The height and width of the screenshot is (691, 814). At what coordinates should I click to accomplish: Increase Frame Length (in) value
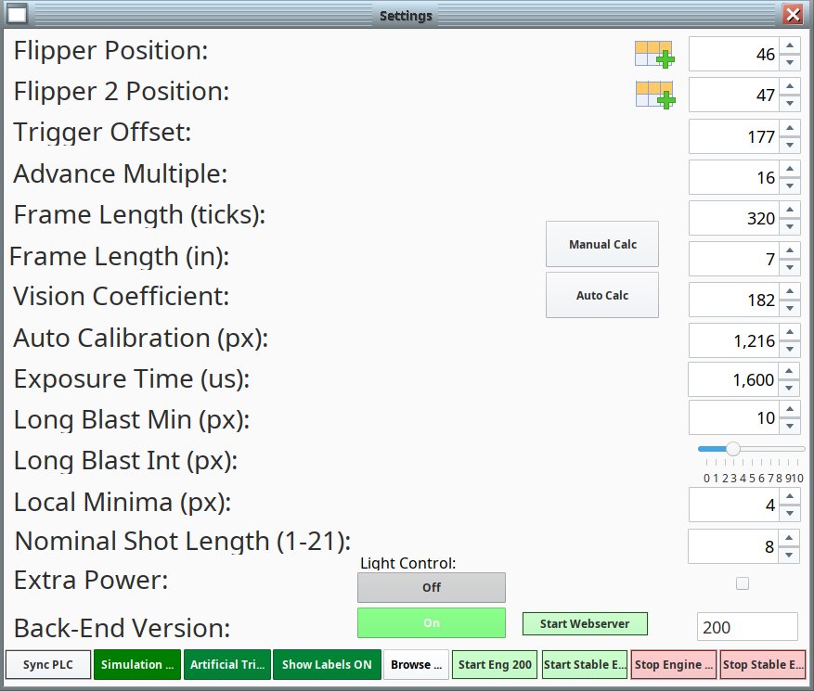(x=790, y=250)
